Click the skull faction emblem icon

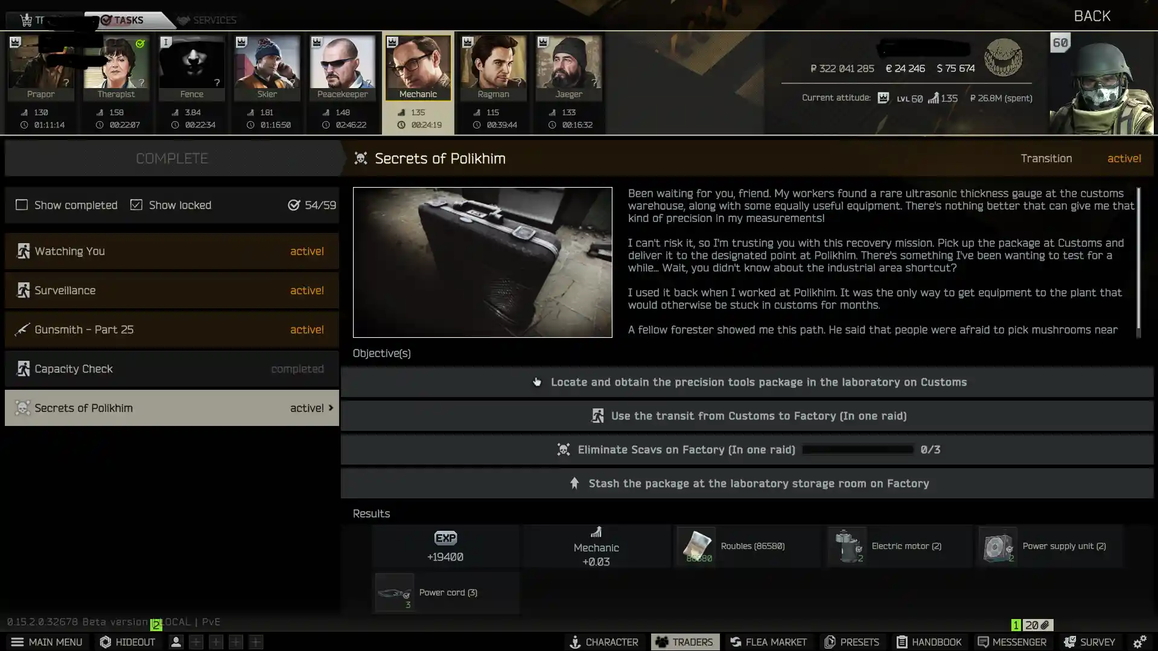[x=1003, y=57]
